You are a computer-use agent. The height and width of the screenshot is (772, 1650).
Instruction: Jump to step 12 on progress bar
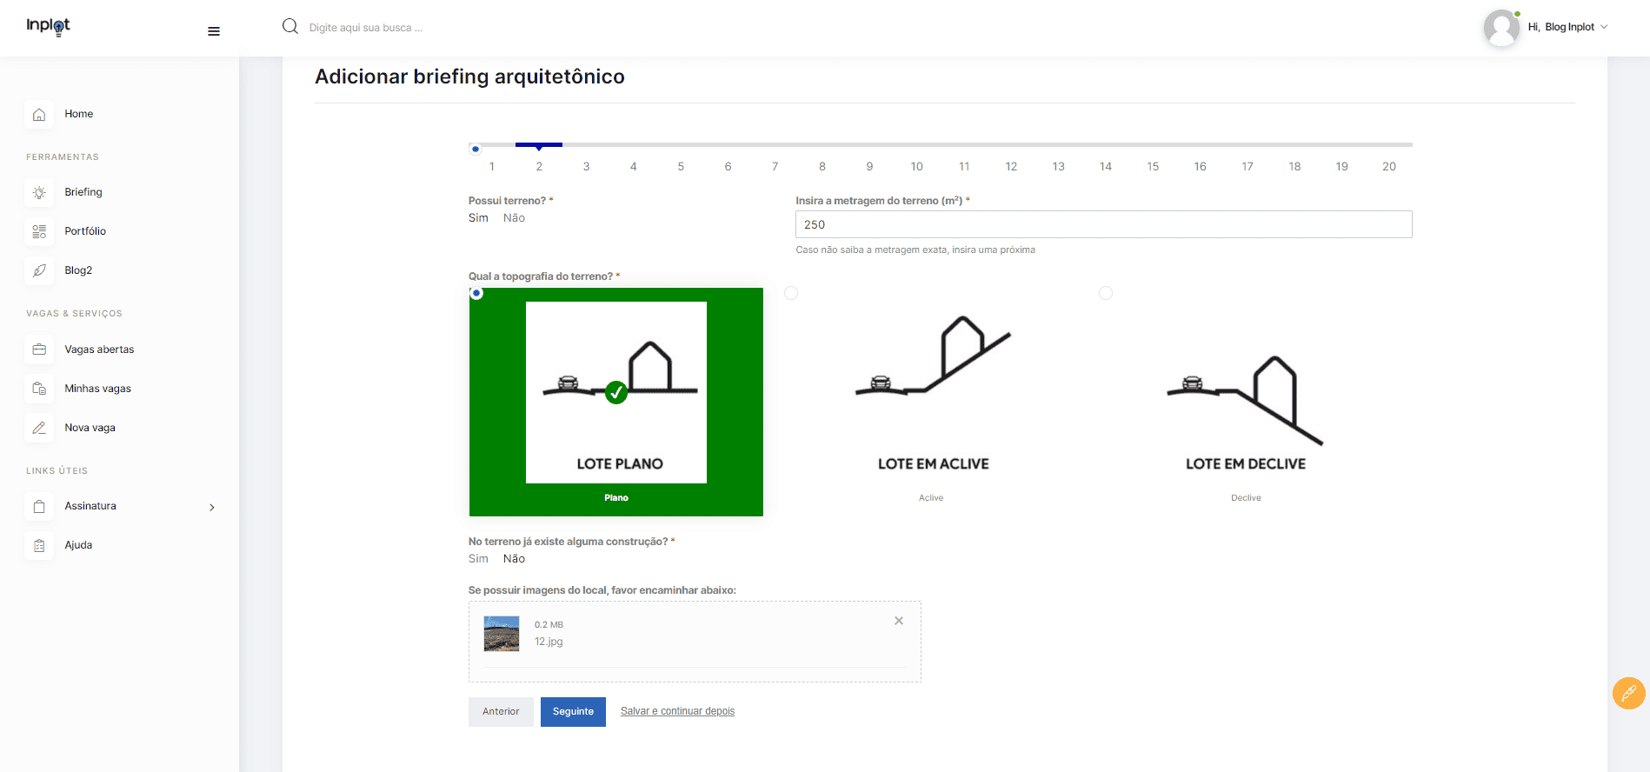pyautogui.click(x=1011, y=166)
